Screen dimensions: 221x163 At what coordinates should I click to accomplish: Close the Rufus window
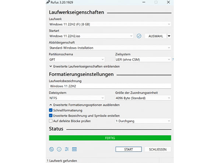click(x=168, y=2)
